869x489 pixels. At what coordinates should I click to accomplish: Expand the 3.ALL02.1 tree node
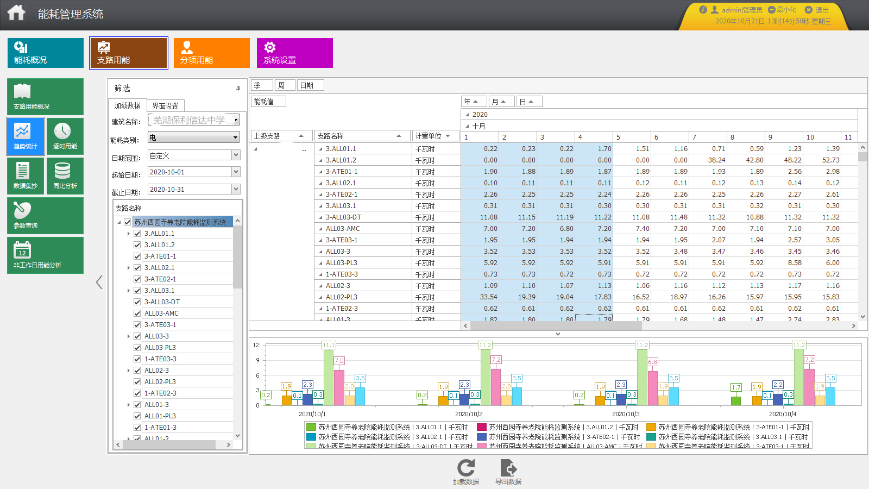129,268
